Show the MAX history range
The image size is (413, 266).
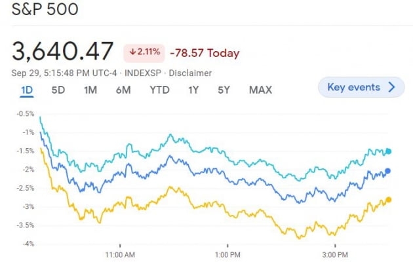click(x=260, y=90)
